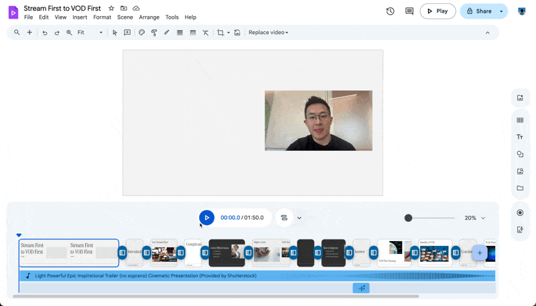The image size is (536, 306).
Task: Play the timeline with blue play button
Action: pyautogui.click(x=207, y=218)
